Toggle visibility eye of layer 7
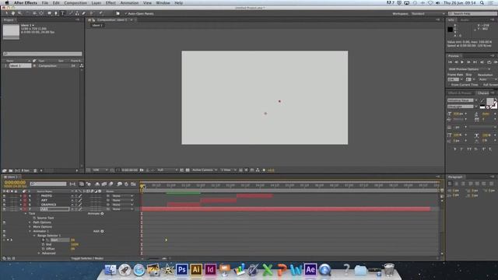The image size is (498, 280). click(x=4, y=209)
